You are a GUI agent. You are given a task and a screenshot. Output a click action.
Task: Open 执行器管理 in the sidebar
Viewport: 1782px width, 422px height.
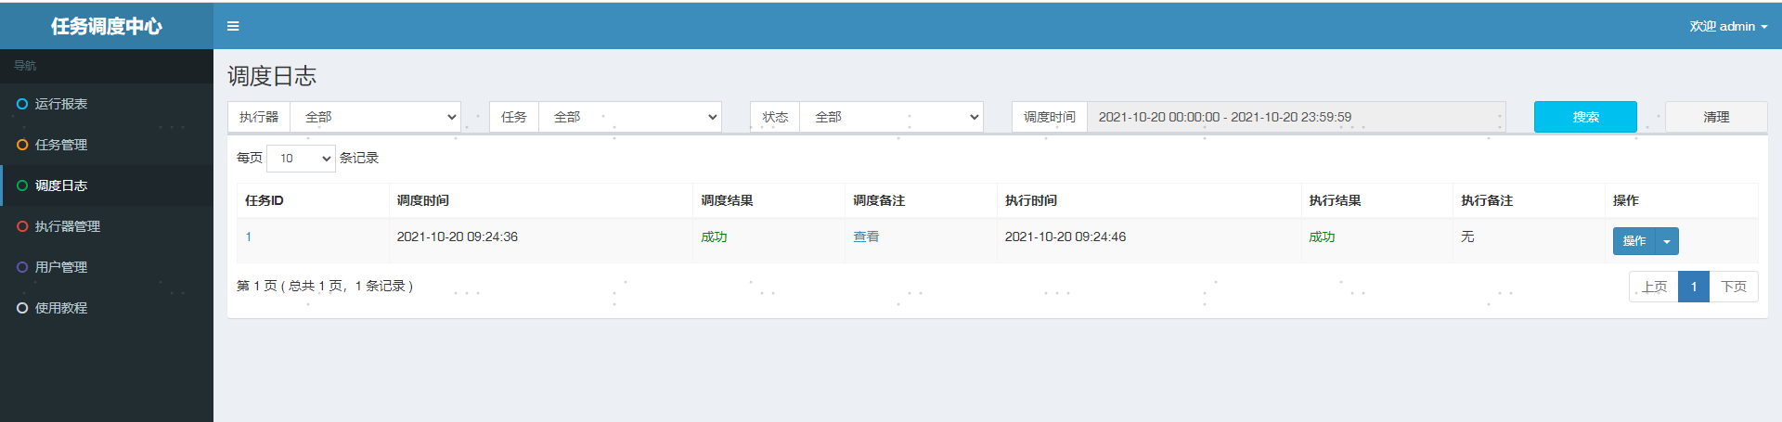coord(107,226)
